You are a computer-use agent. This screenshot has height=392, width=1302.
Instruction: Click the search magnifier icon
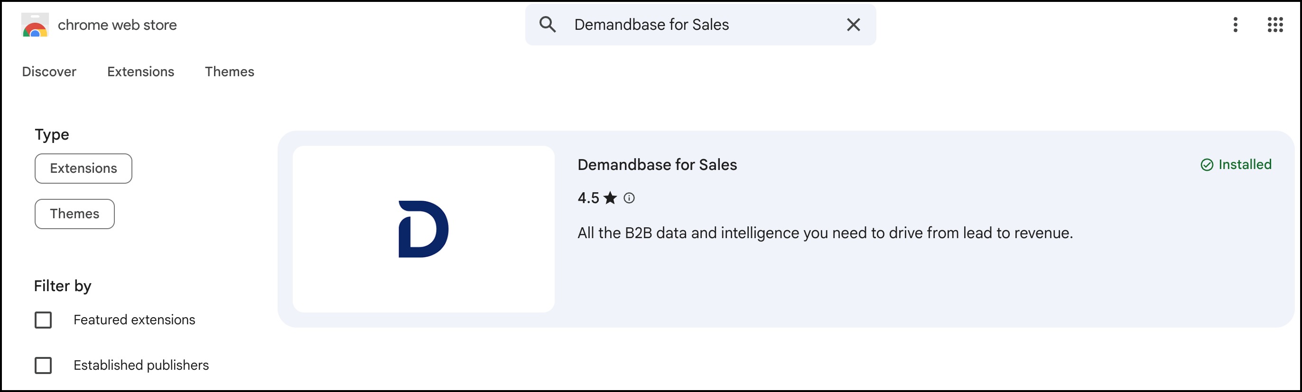(548, 24)
